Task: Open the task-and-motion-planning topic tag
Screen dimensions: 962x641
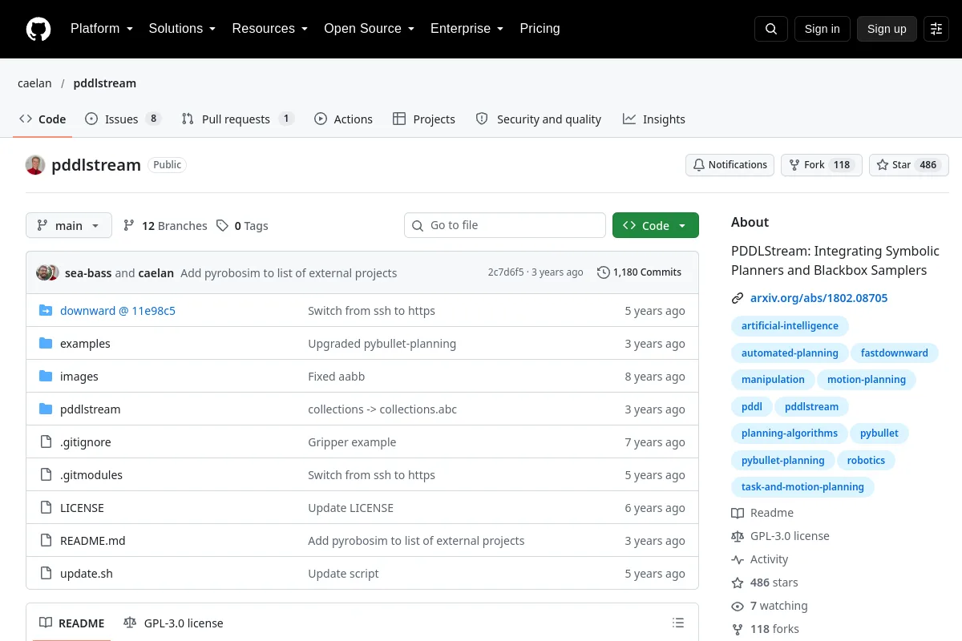Action: [x=802, y=487]
